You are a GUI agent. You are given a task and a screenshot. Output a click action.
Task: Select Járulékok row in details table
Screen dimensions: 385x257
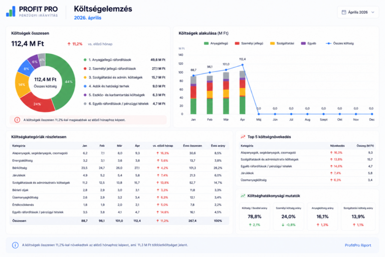coord(119,175)
